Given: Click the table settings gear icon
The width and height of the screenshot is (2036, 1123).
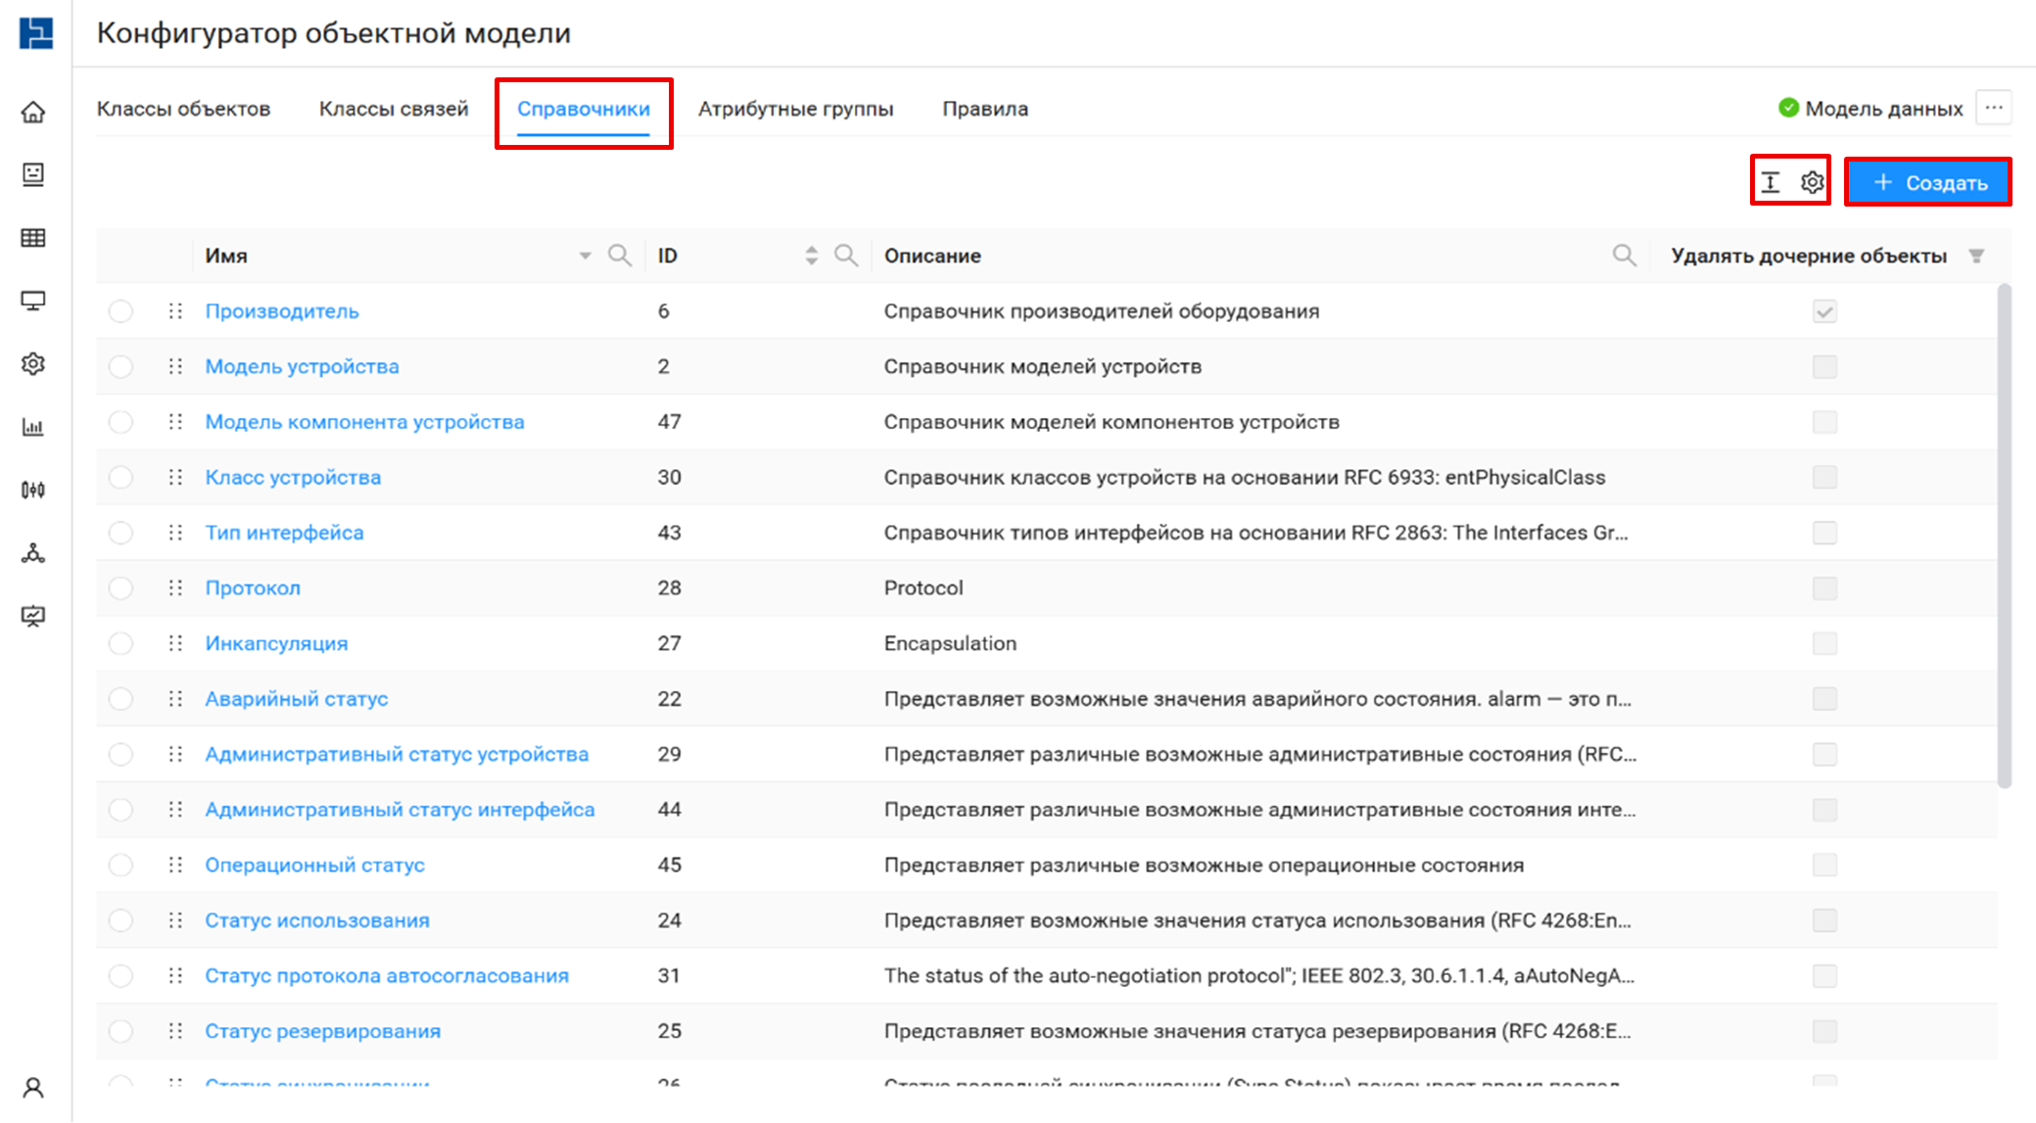Looking at the screenshot, I should point(1812,182).
